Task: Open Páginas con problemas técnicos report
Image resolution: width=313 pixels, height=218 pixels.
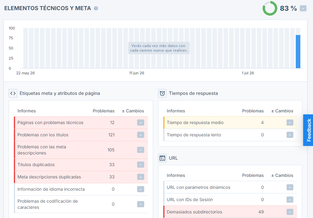Action: click(81, 123)
